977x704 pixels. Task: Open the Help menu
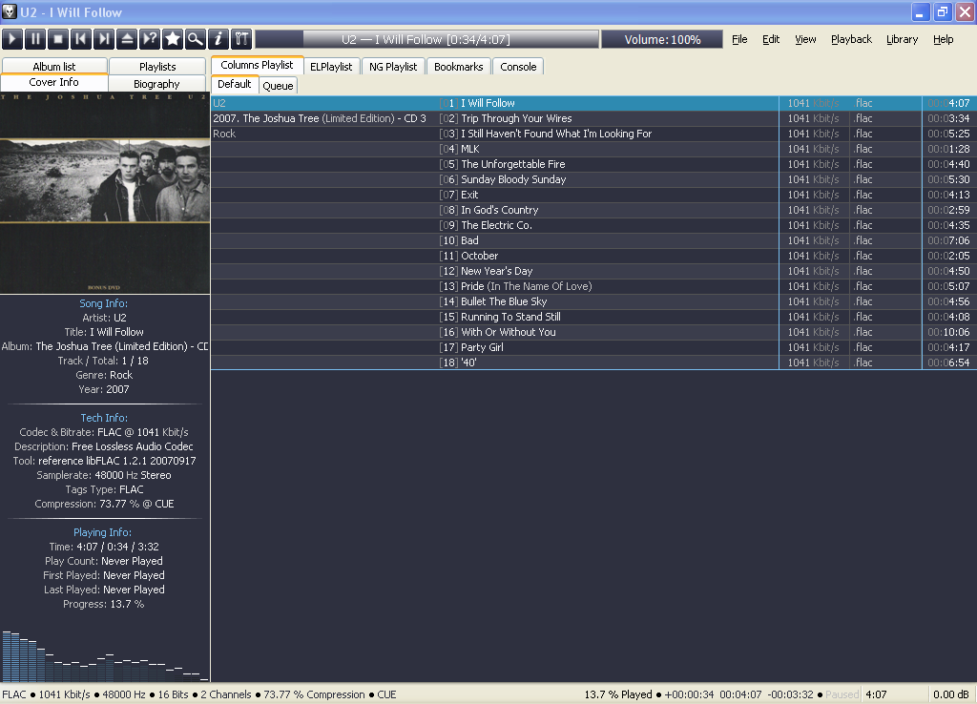pyautogui.click(x=943, y=39)
